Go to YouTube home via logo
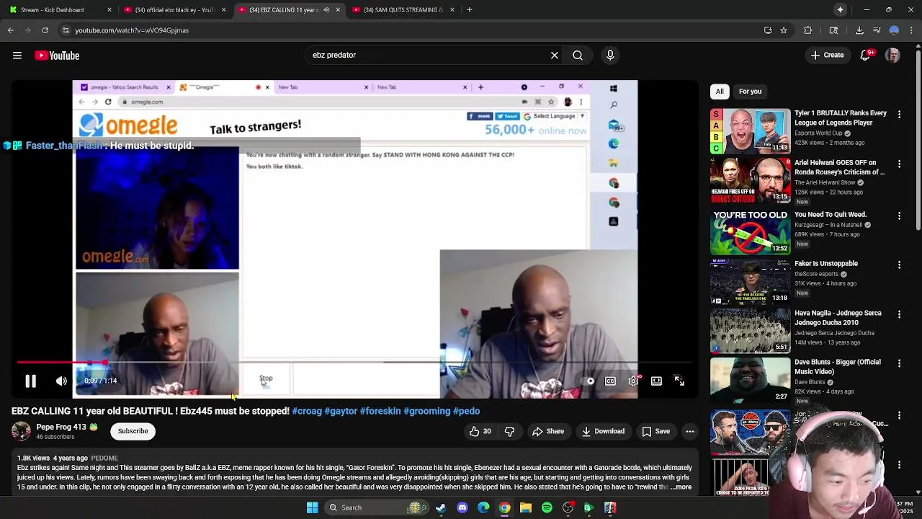922x519 pixels. pyautogui.click(x=57, y=56)
